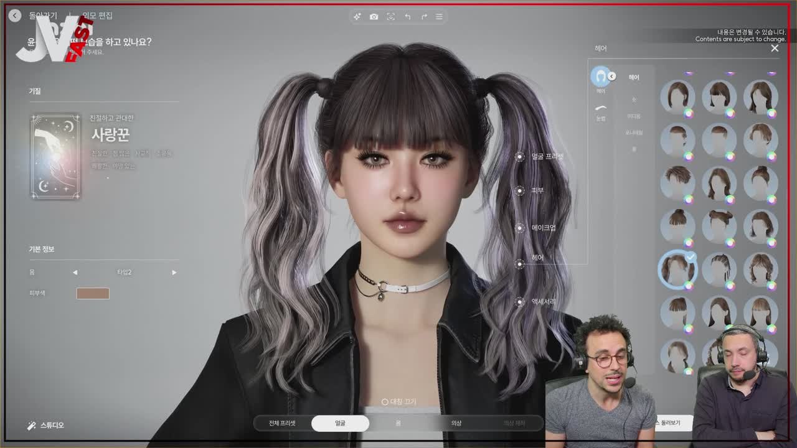Viewport: 797px width, 448px height.
Task: Select previous body type with left arrow
Action: click(75, 273)
